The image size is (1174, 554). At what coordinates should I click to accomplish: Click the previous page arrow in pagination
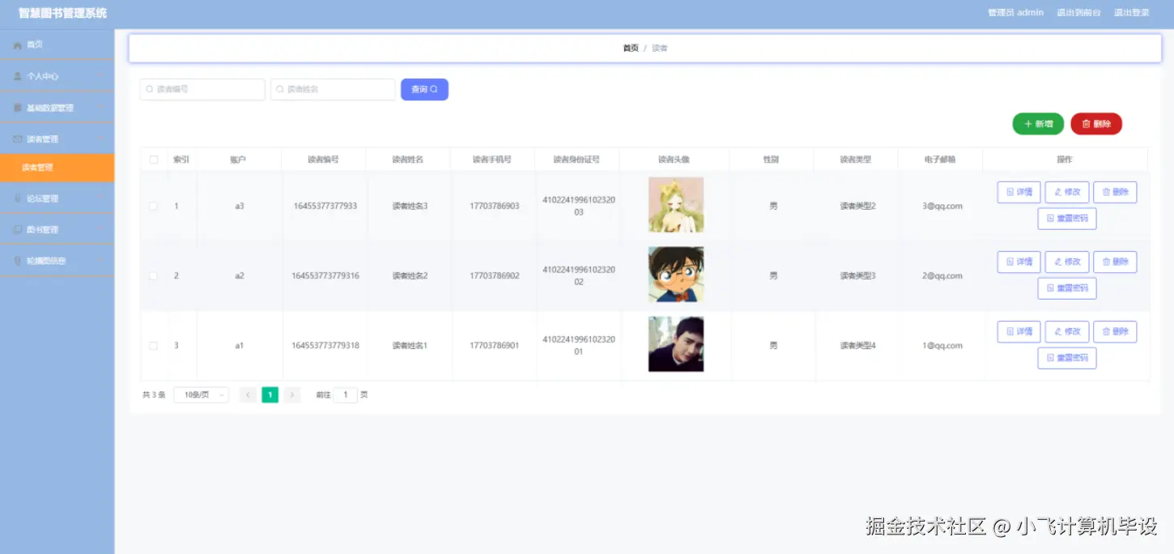[x=248, y=394]
